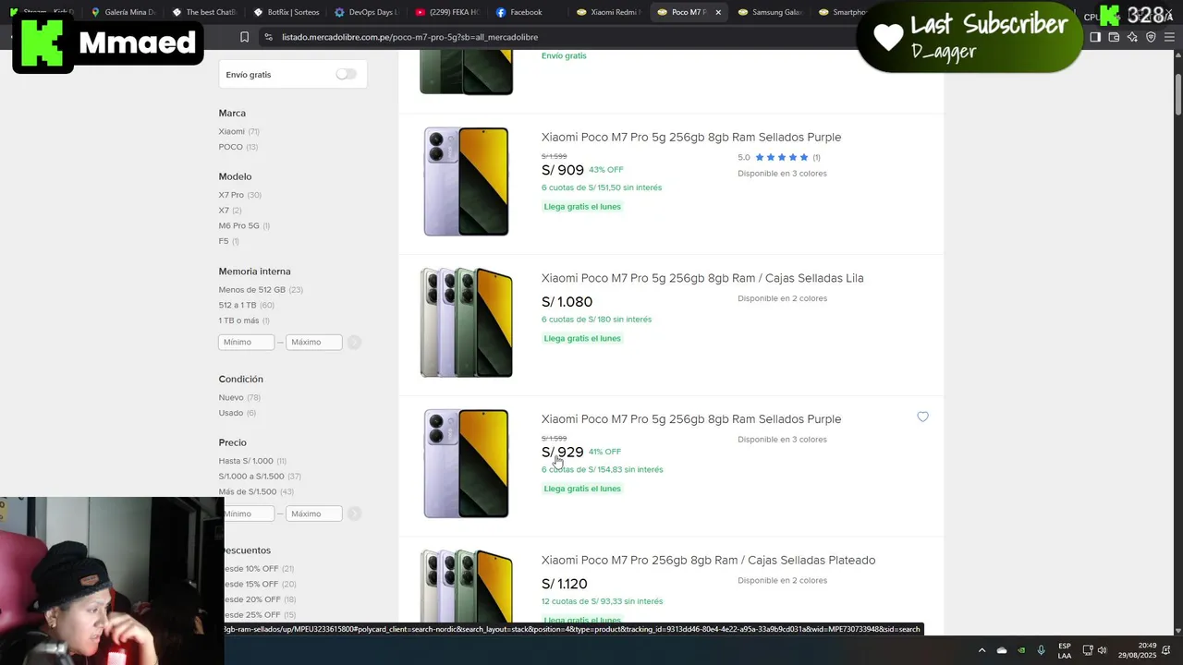Open the purple phone thumbnail of S/ 929 listing
1183x665 pixels.
point(466,463)
